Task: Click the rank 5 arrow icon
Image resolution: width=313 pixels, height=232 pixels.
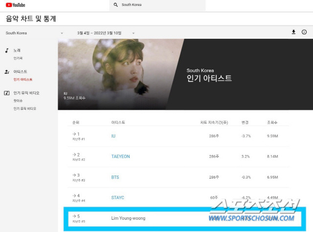Action: [74, 216]
